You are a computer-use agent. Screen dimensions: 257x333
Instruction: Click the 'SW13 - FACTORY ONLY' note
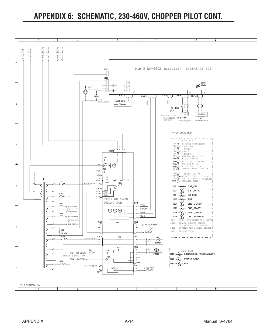182,231
